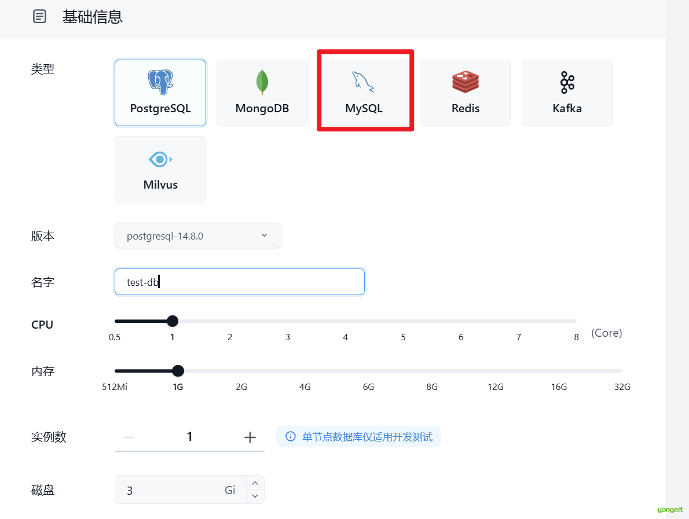The height and width of the screenshot is (519, 689).
Task: Click the info icon beside 单节点数据库仅适用开发测试
Action: tap(291, 436)
